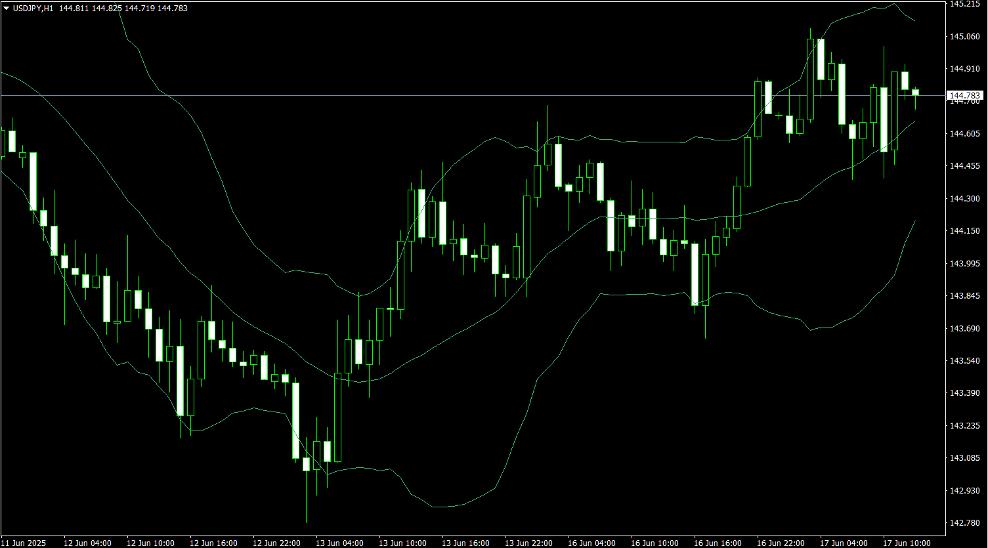This screenshot has width=988, height=548.
Task: Click the 12 Jun 10:00 time label
Action: pyautogui.click(x=150, y=543)
